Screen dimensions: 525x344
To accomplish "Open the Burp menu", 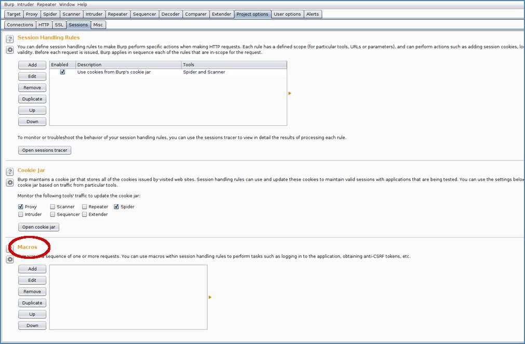I will (9, 4).
